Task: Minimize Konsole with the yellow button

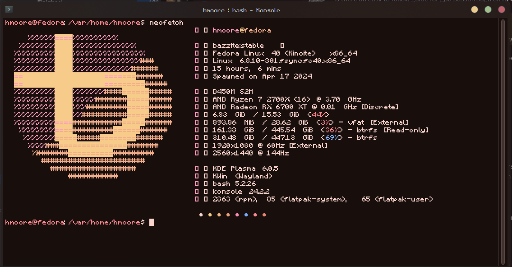Action: [475, 9]
